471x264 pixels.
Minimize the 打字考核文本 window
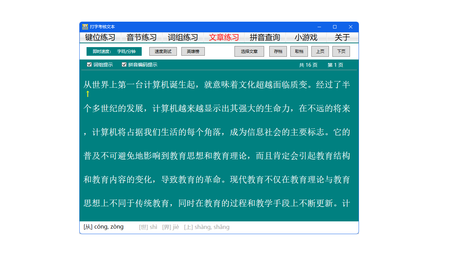coord(319,27)
